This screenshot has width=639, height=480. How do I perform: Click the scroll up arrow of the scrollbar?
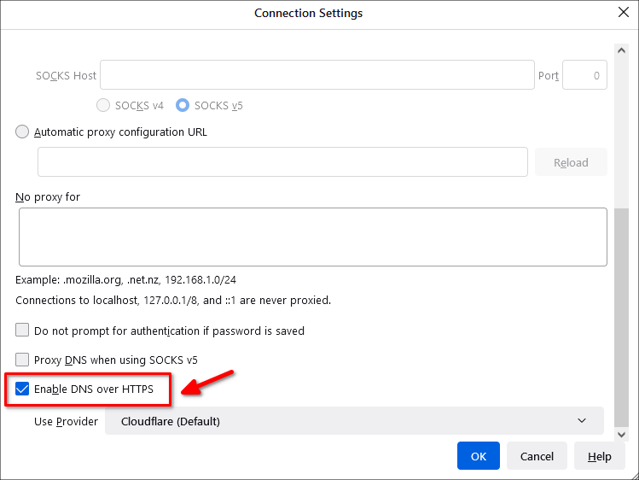pos(621,50)
